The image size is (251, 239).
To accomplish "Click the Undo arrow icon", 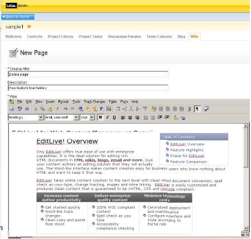I will pos(65,109).
